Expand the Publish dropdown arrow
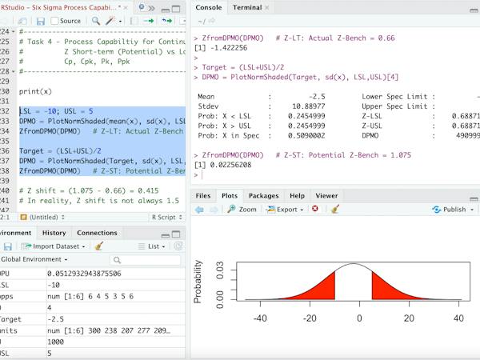This screenshot has height=360, width=480. pos(472,210)
